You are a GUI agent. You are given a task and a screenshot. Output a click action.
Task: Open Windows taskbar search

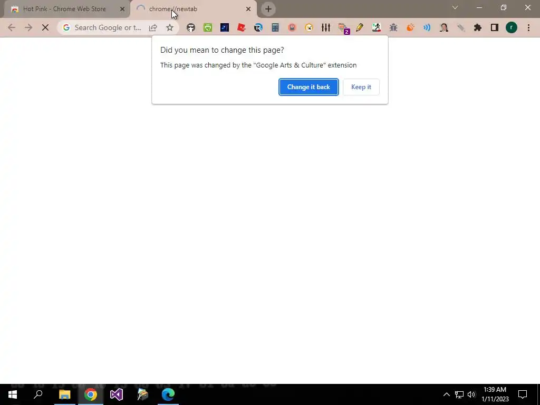coord(38,394)
